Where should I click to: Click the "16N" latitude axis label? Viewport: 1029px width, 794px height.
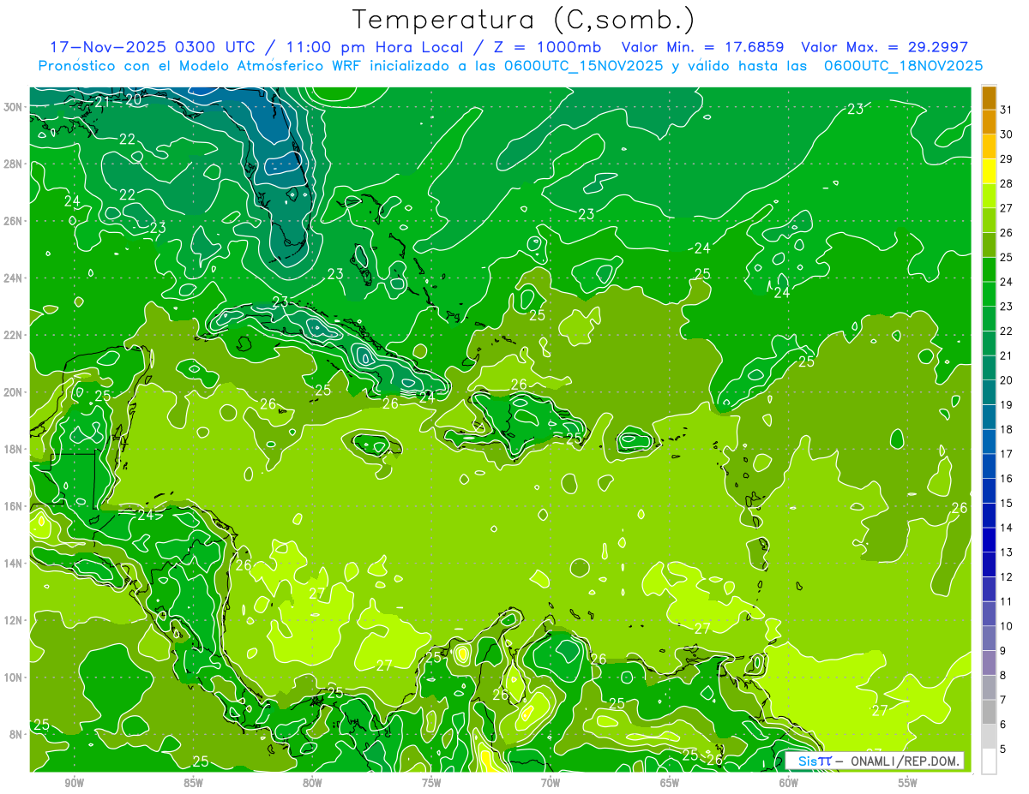pyautogui.click(x=13, y=506)
